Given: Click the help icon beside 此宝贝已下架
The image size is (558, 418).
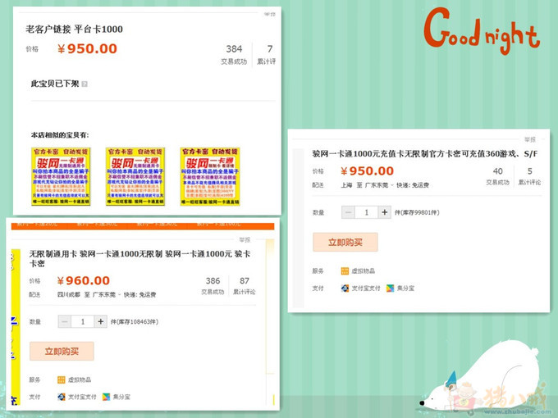Looking at the screenshot, I should [85, 84].
